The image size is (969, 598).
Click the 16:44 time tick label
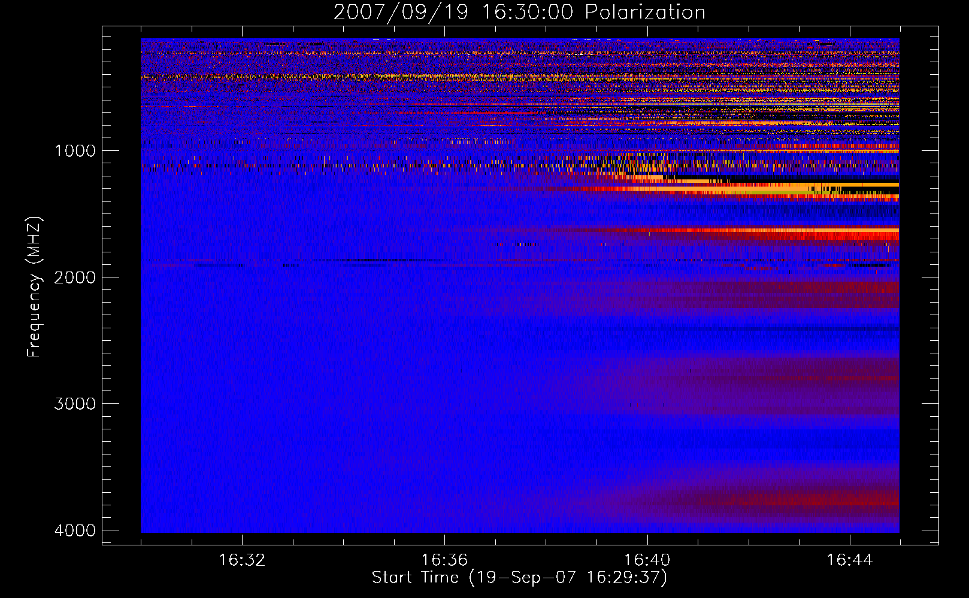[x=850, y=560]
